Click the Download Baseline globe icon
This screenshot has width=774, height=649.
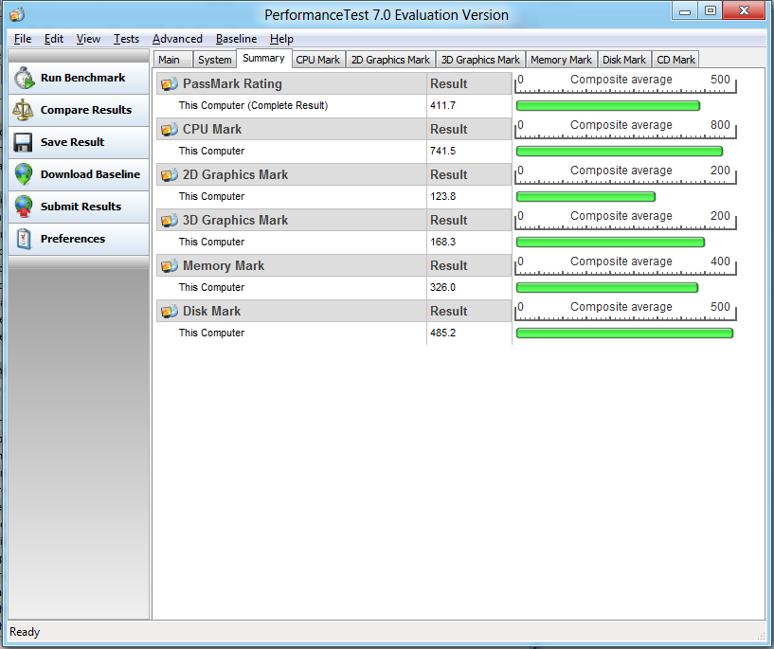pyautogui.click(x=24, y=174)
